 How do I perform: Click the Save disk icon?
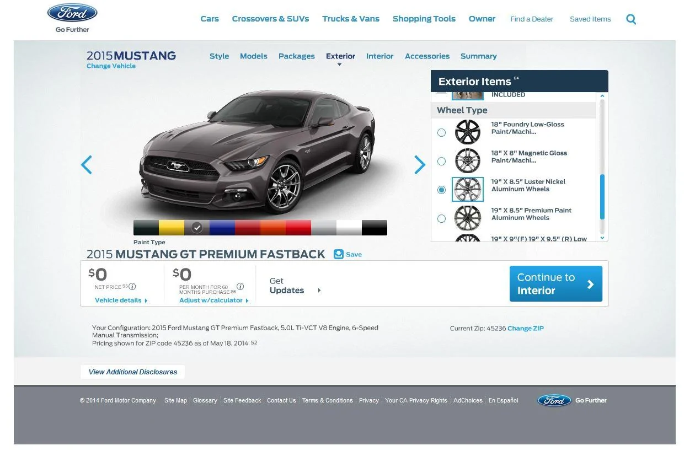point(339,254)
